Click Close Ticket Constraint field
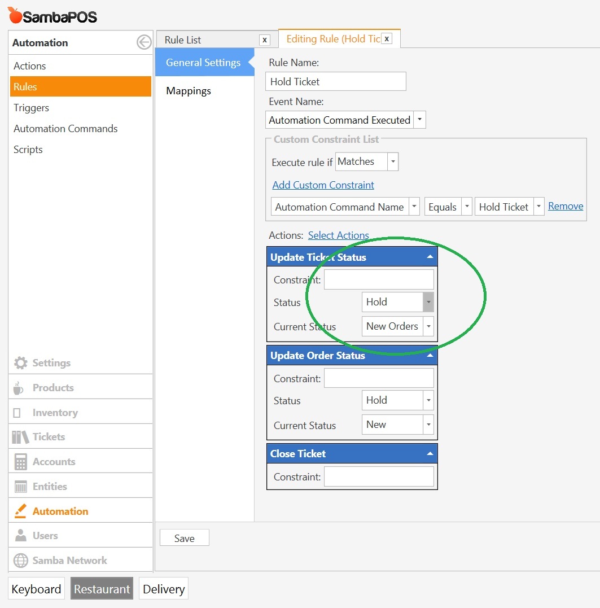 [x=379, y=476]
